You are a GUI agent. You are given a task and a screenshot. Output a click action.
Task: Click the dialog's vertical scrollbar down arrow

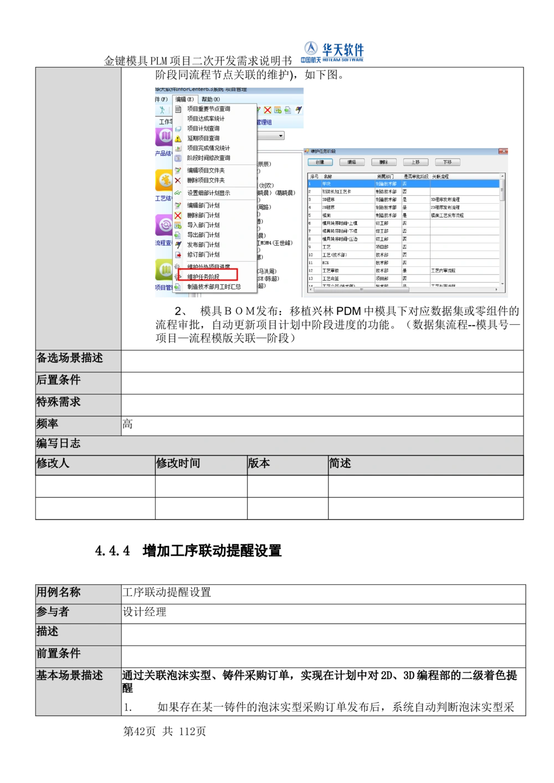coord(502,283)
